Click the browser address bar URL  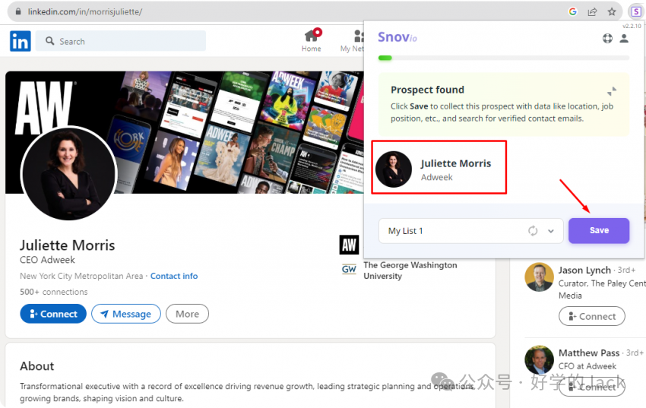coord(85,11)
